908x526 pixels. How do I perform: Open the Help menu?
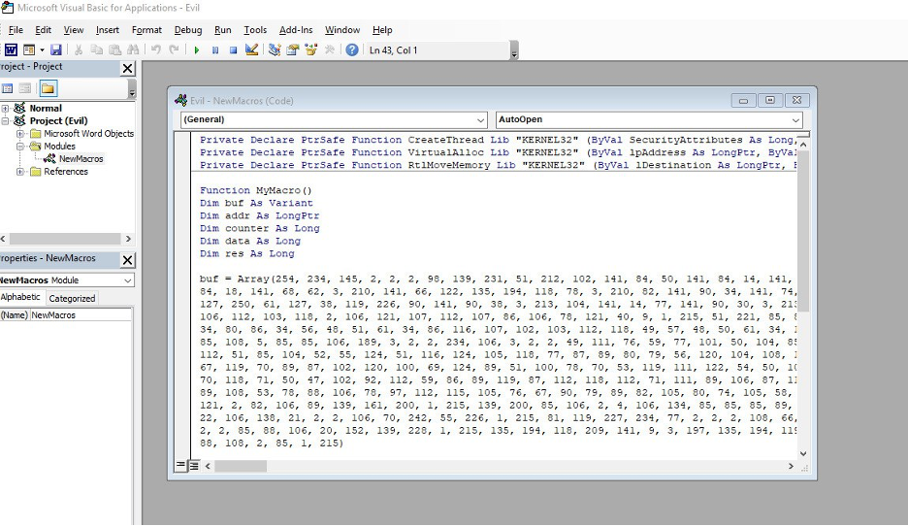click(382, 30)
